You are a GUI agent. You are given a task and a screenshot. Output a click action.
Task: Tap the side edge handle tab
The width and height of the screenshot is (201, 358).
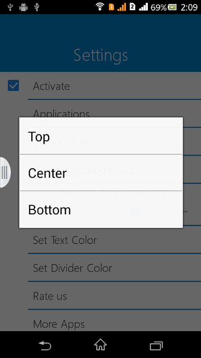[x=5, y=172]
